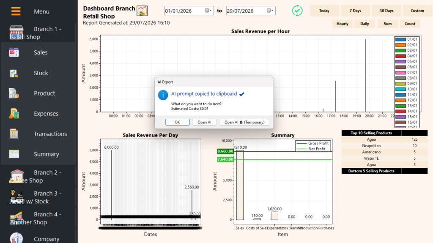Open the Product icon in sidebar

coord(14,93)
